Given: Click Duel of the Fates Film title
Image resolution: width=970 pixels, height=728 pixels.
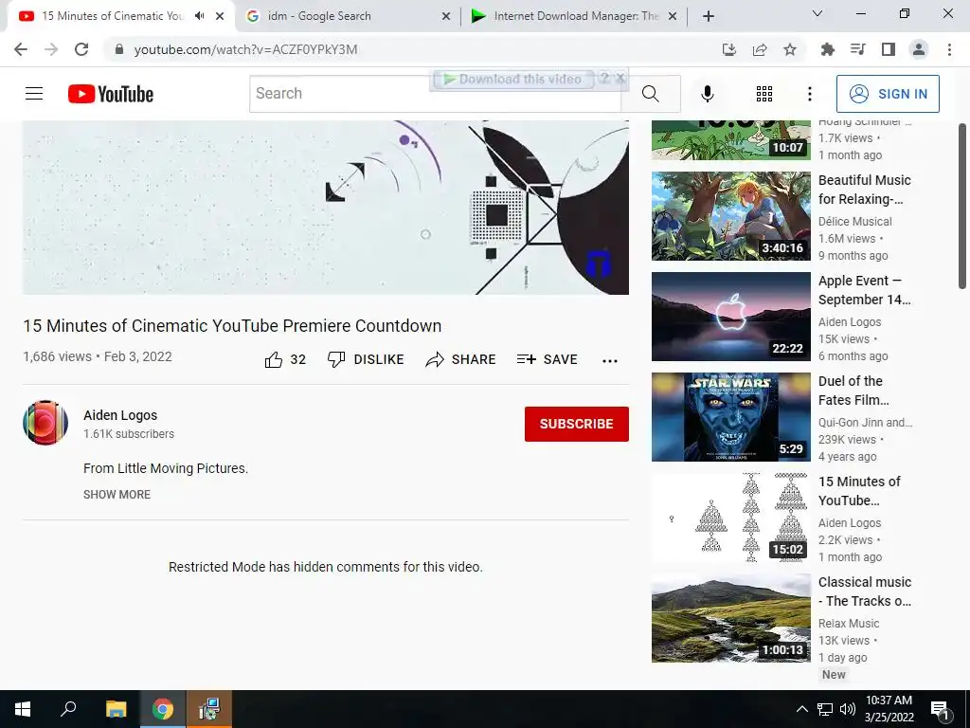Looking at the screenshot, I should (x=853, y=391).
